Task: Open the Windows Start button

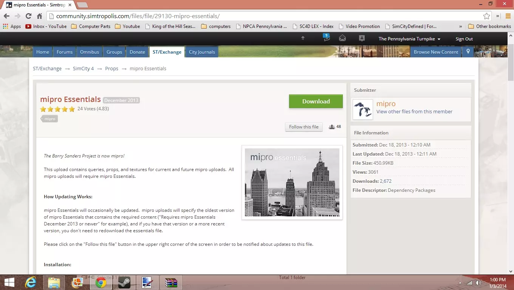Action: [x=9, y=282]
